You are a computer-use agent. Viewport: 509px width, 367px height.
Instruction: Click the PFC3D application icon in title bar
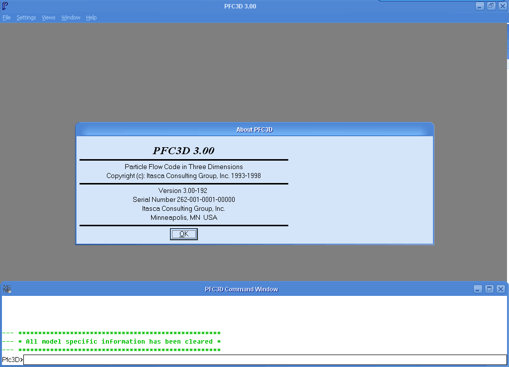(x=5, y=6)
